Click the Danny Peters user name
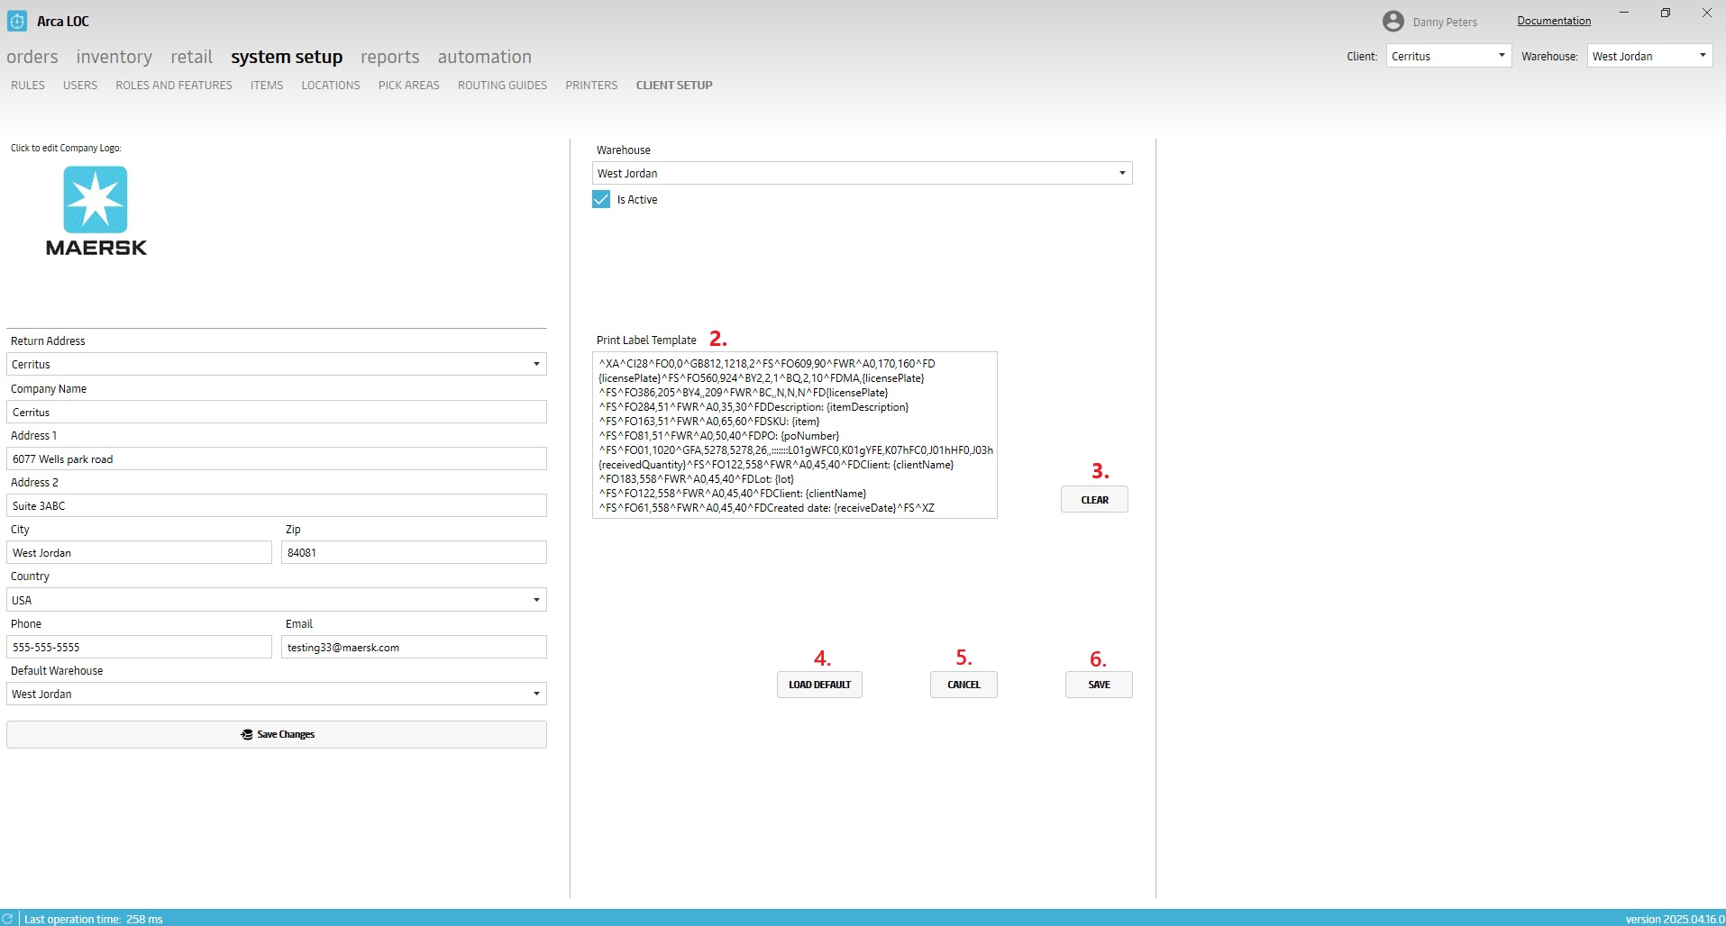Image resolution: width=1726 pixels, height=926 pixels. [1445, 23]
